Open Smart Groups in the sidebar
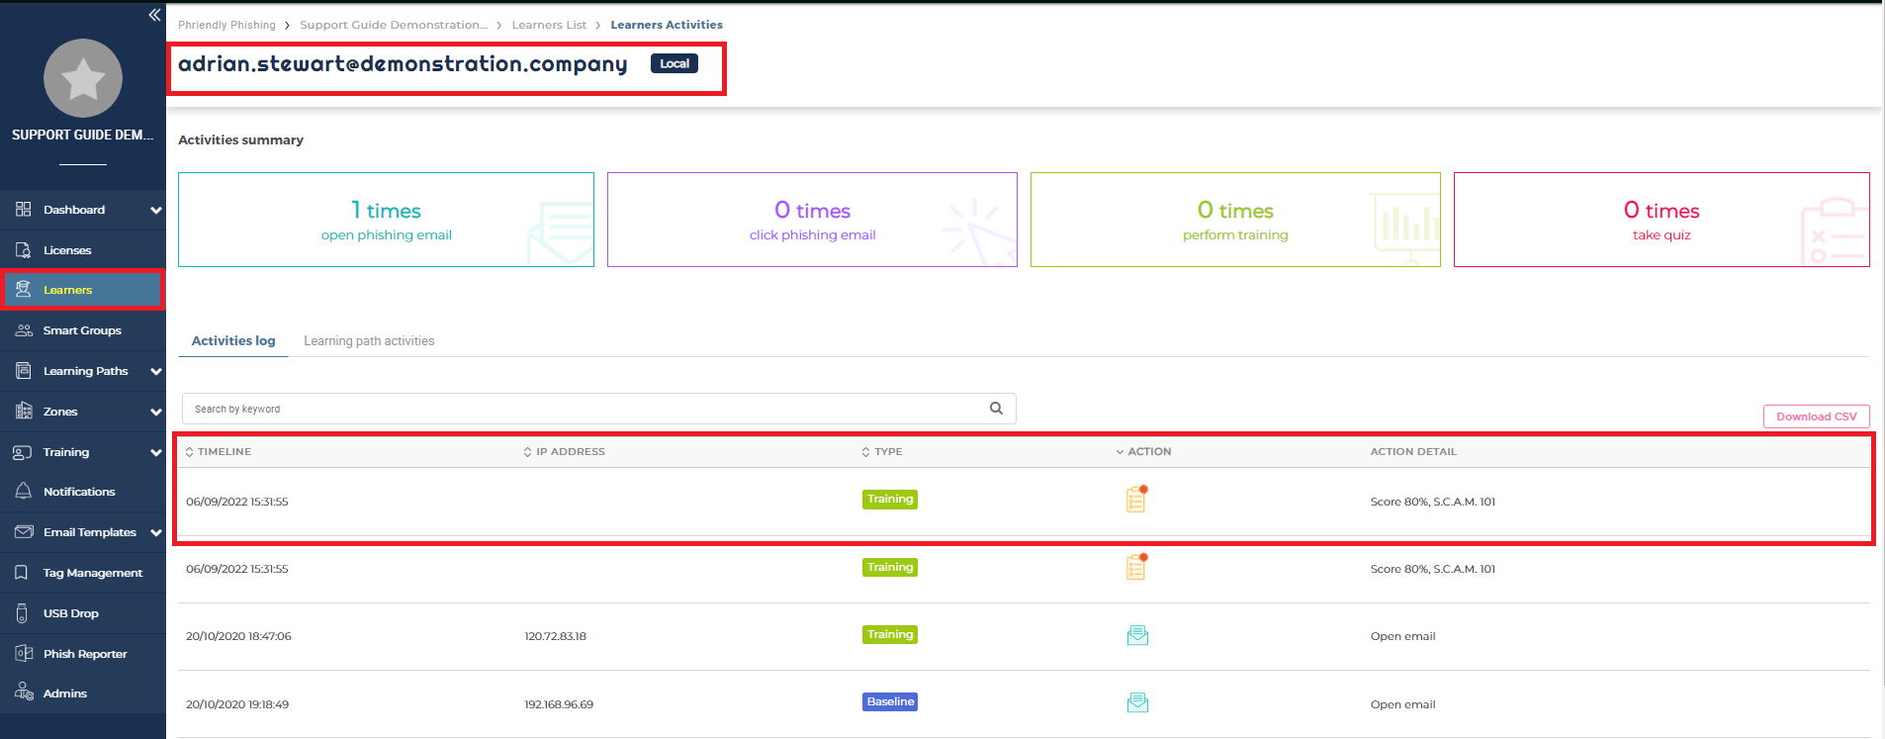The height and width of the screenshot is (739, 1885). tap(82, 330)
